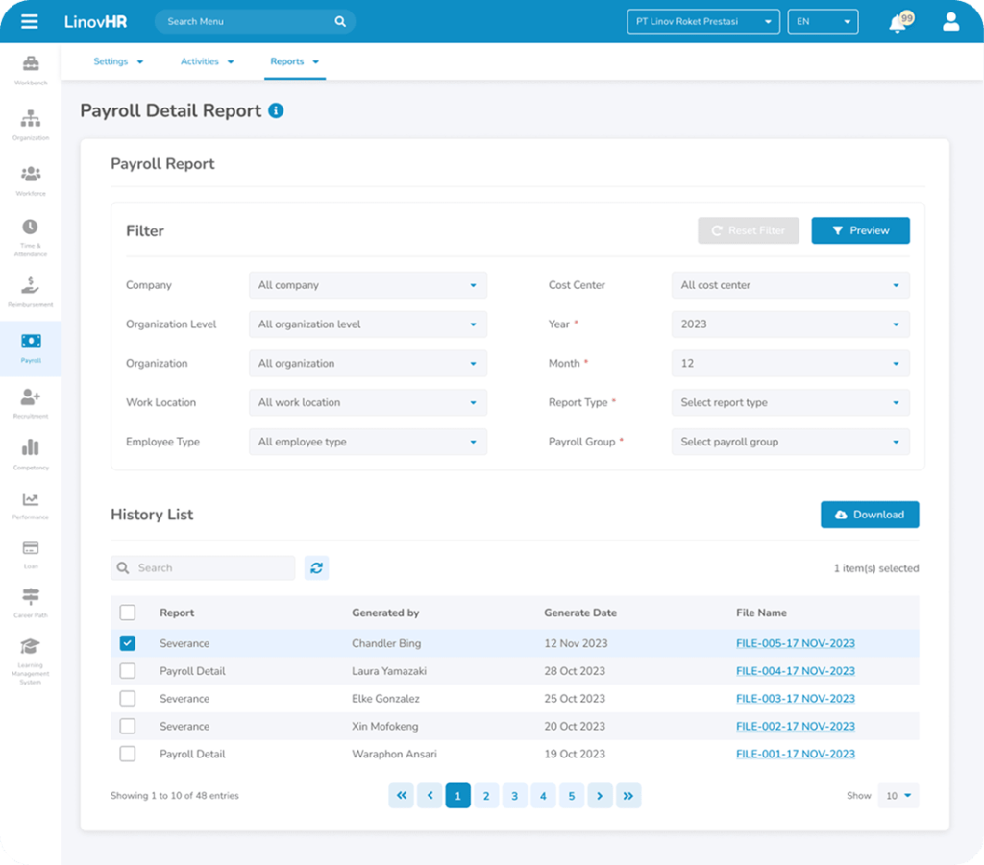
Task: Select all rows with the header checkbox
Action: (127, 612)
